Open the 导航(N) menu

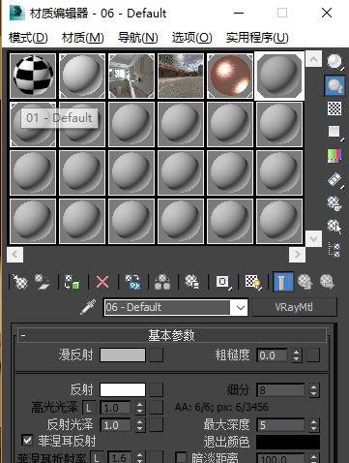click(138, 38)
